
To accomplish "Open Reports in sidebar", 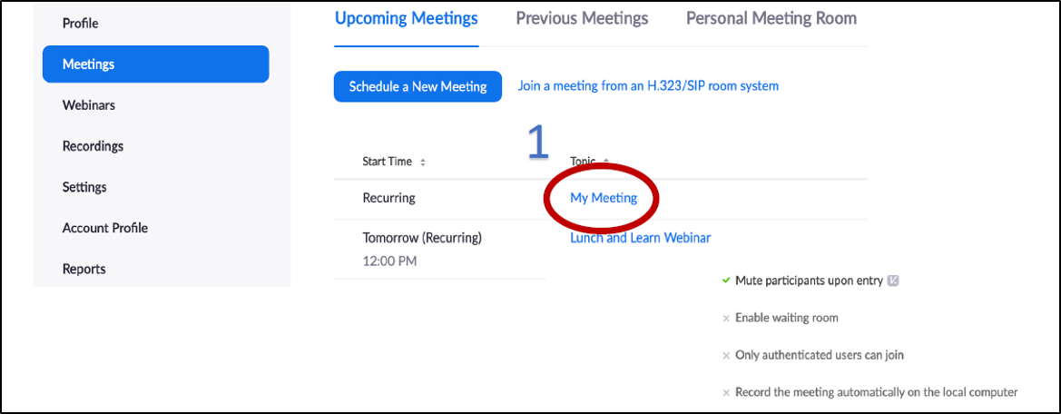I will coord(84,269).
